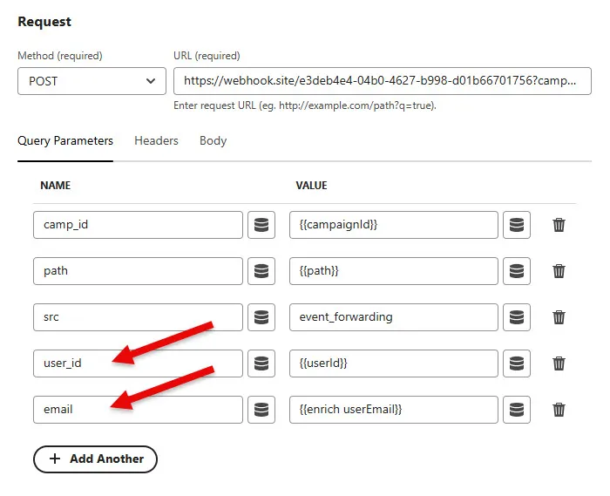Delete the camp_id parameter row
The width and height of the screenshot is (610, 496).
coord(559,225)
